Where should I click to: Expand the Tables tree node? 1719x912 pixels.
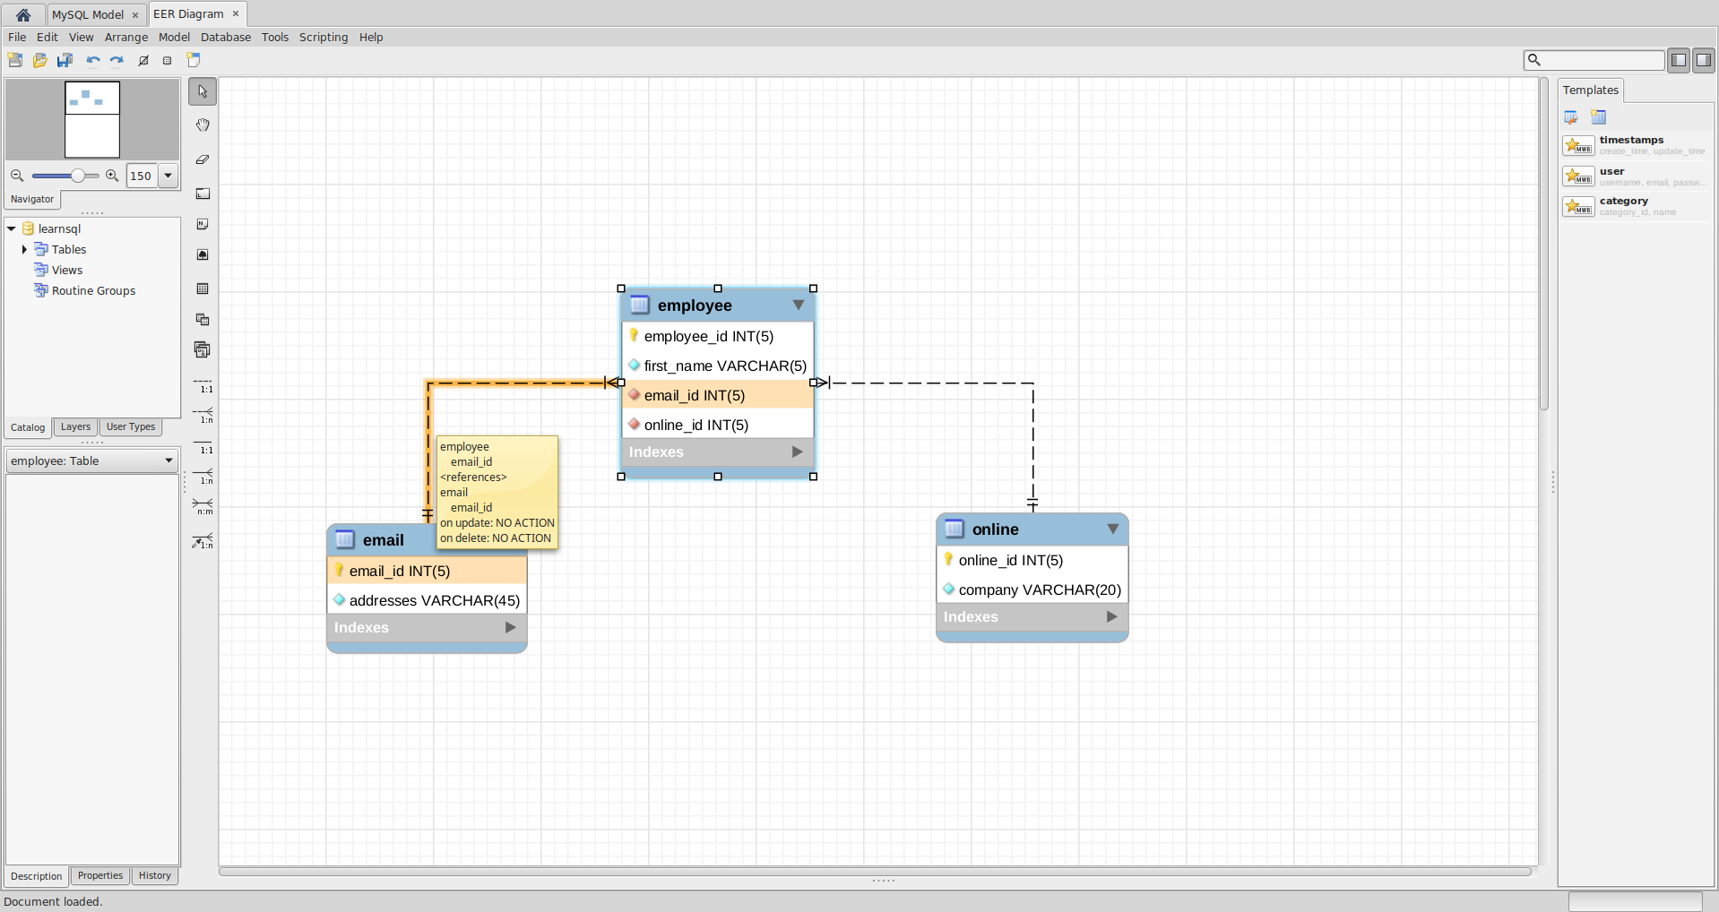(24, 249)
